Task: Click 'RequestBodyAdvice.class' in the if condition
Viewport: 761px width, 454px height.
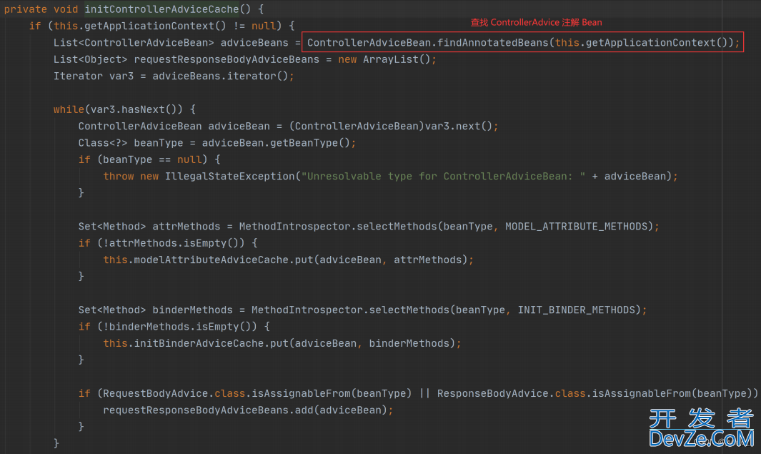Action: (x=174, y=393)
